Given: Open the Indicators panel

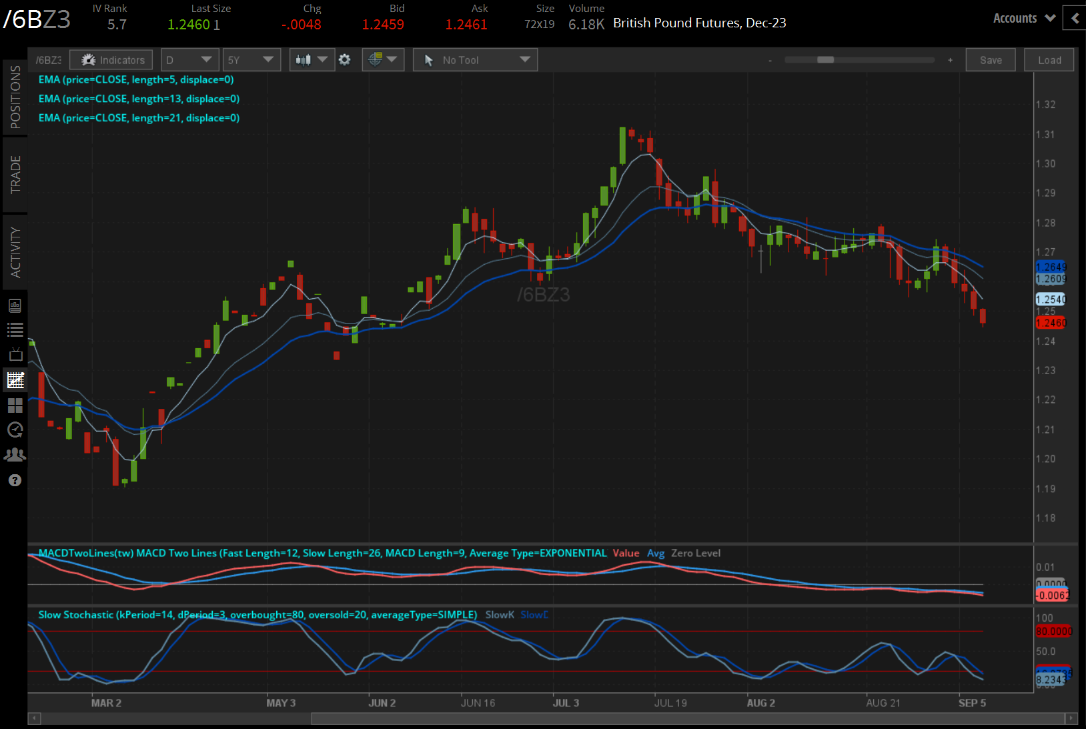Looking at the screenshot, I should click(112, 60).
